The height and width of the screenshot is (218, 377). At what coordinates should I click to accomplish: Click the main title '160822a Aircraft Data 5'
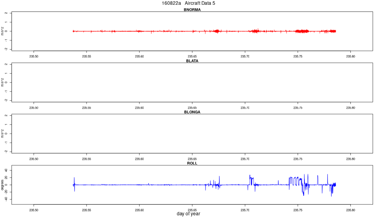tap(188, 3)
